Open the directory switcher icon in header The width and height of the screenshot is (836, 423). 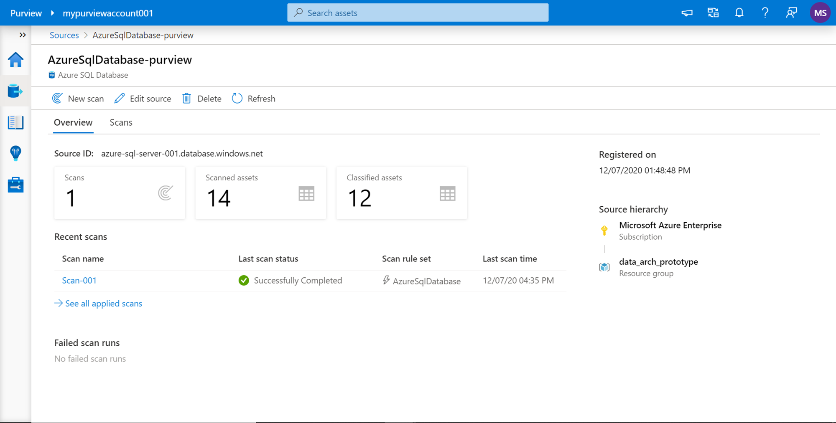pyautogui.click(x=713, y=13)
